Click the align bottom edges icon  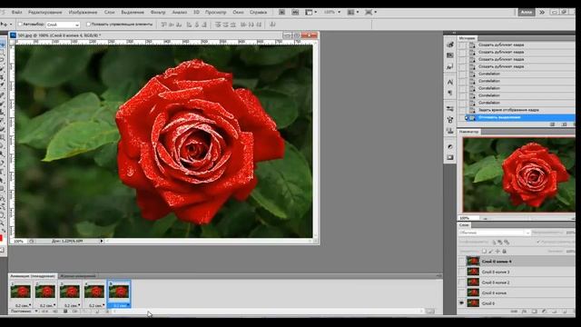click(x=179, y=25)
